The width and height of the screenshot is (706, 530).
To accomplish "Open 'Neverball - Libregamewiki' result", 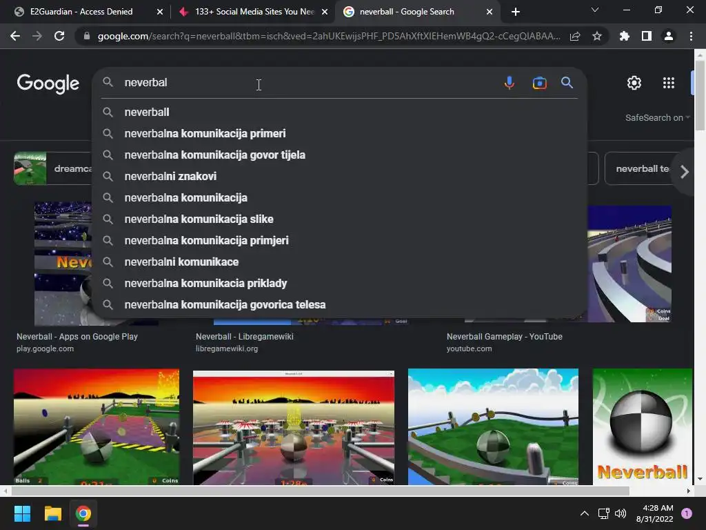I will [245, 337].
